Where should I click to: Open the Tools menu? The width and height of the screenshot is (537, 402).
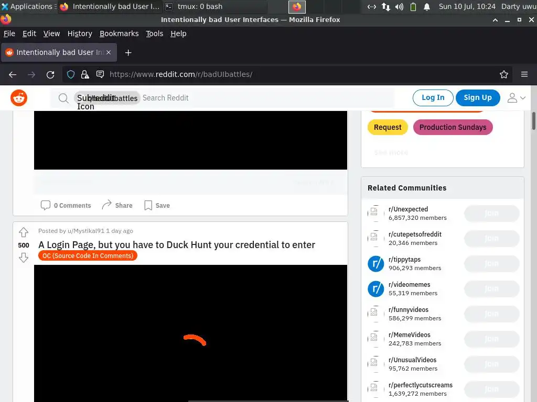pyautogui.click(x=155, y=33)
